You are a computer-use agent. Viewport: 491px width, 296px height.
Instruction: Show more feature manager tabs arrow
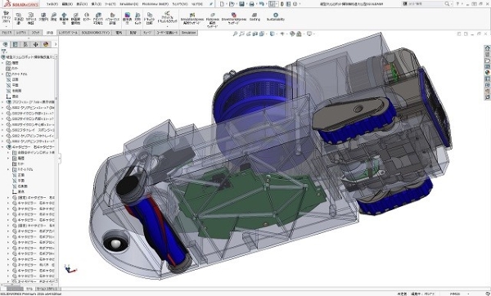[x=56, y=44]
